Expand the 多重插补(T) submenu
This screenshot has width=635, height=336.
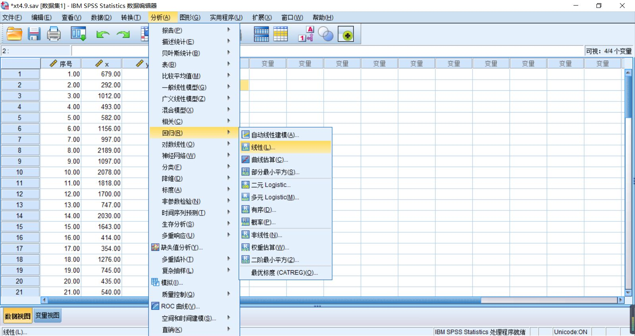tap(194, 259)
